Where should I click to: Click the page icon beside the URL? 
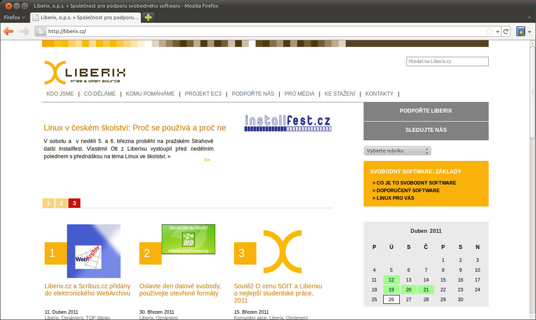pyautogui.click(x=40, y=31)
